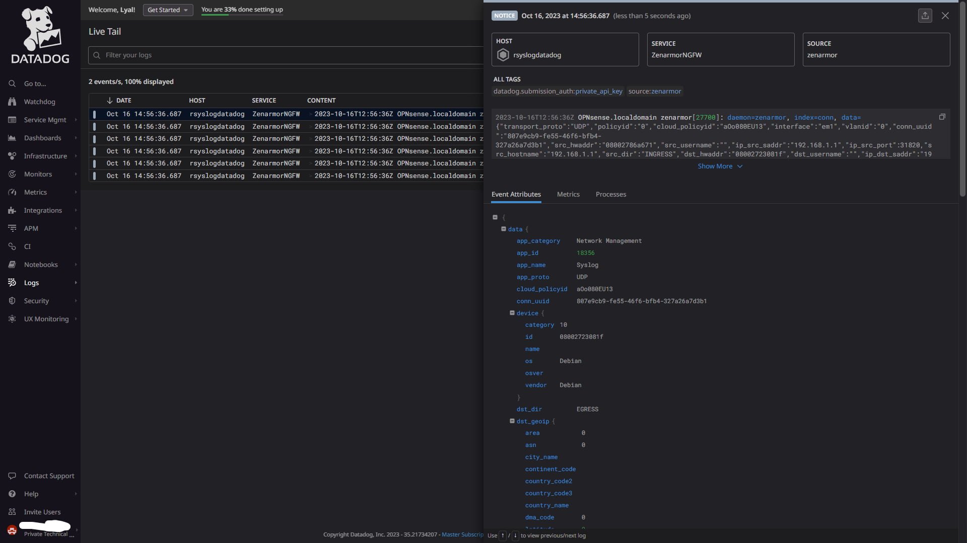Switch to the Metrics tab
The width and height of the screenshot is (967, 543).
(x=568, y=194)
